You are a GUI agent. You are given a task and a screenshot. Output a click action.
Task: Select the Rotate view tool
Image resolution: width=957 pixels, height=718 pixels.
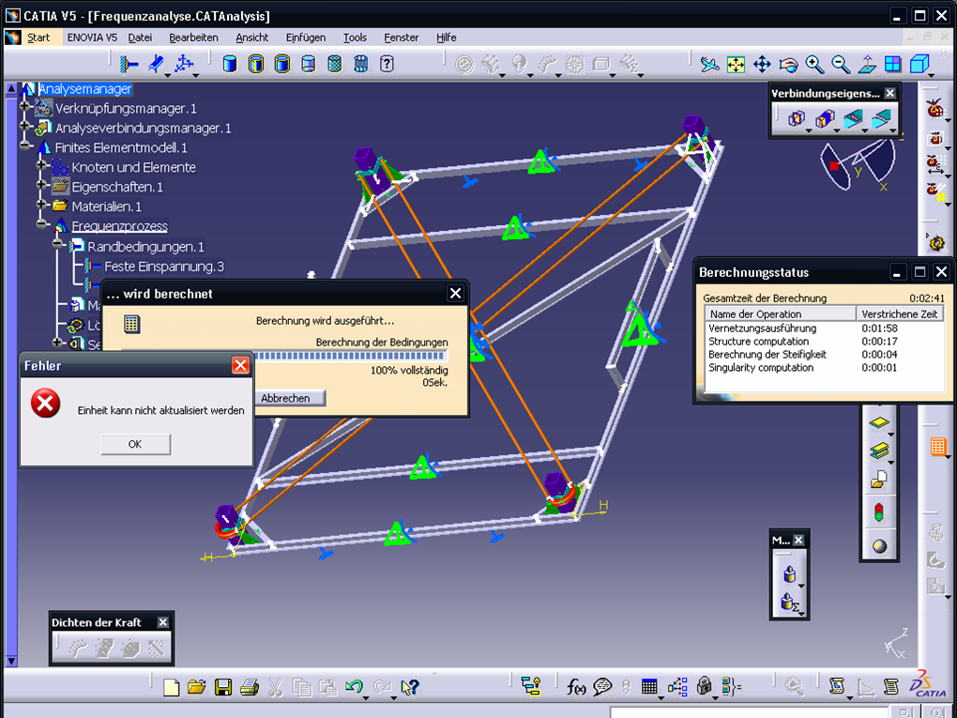coord(788,64)
